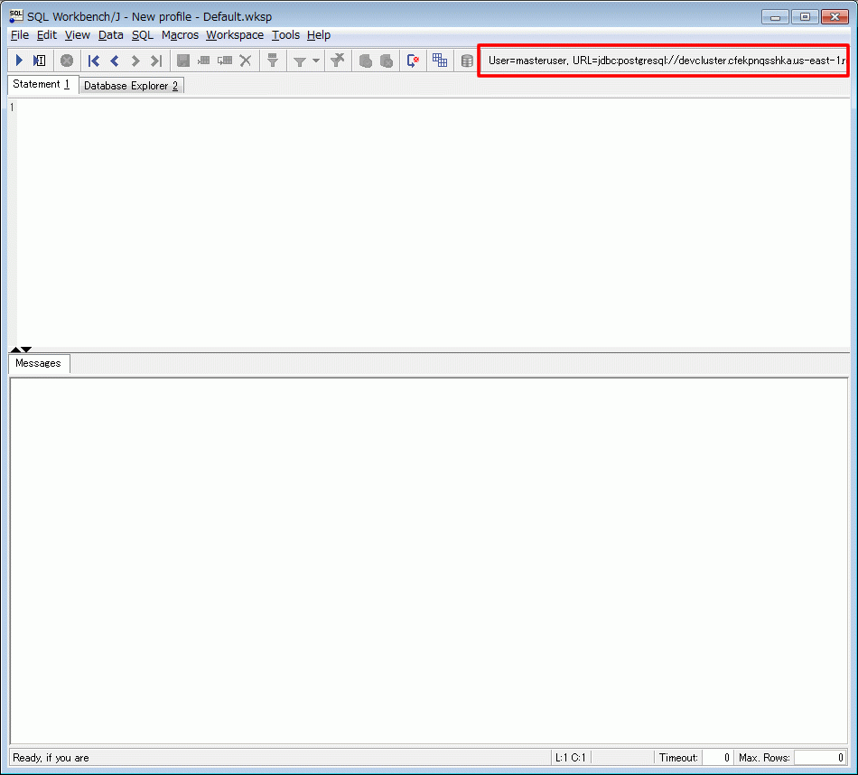
Task: Minimize the SQL Workbench/J window
Action: tap(775, 17)
